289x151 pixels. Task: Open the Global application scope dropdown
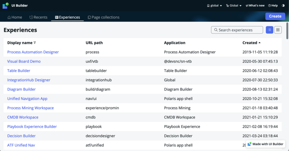(x=234, y=6)
